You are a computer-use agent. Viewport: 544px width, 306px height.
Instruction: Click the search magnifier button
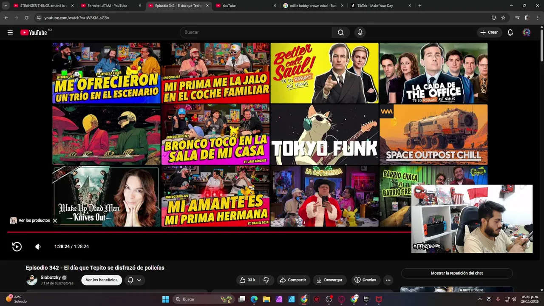pos(341,32)
